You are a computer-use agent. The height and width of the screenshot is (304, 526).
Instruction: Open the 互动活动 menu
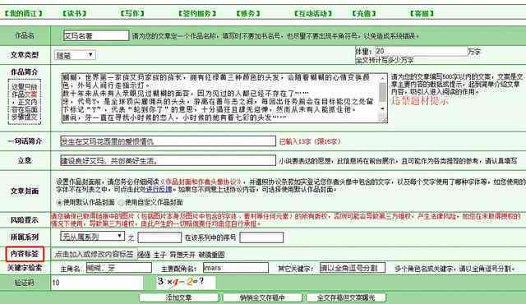pyautogui.click(x=312, y=13)
